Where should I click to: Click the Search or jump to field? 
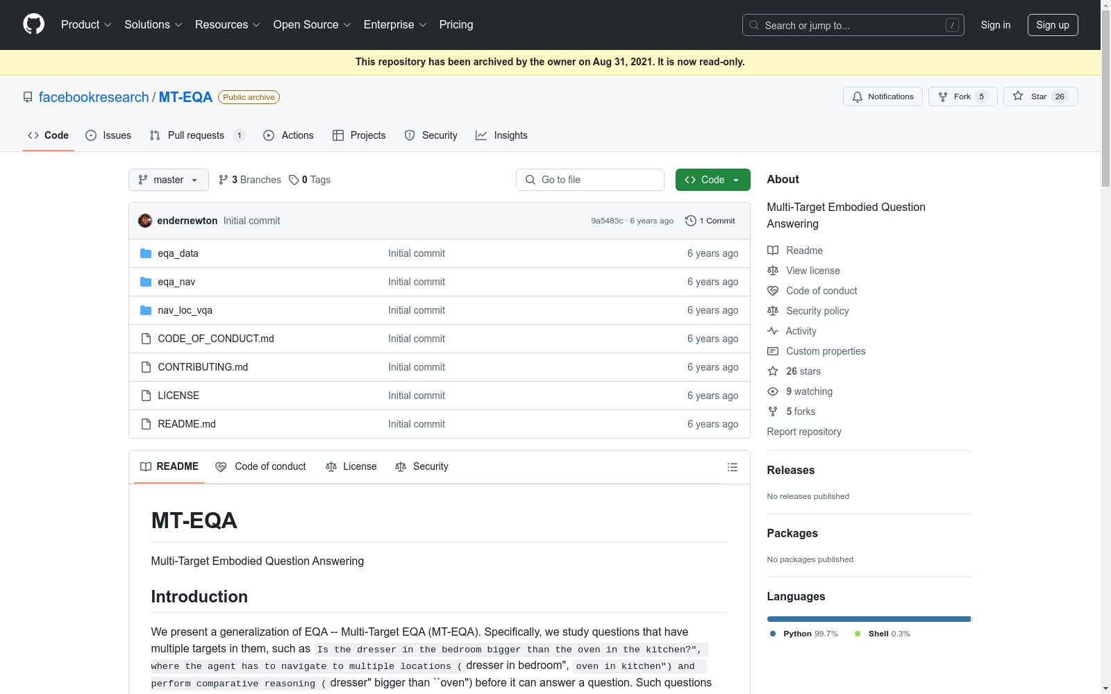click(853, 25)
